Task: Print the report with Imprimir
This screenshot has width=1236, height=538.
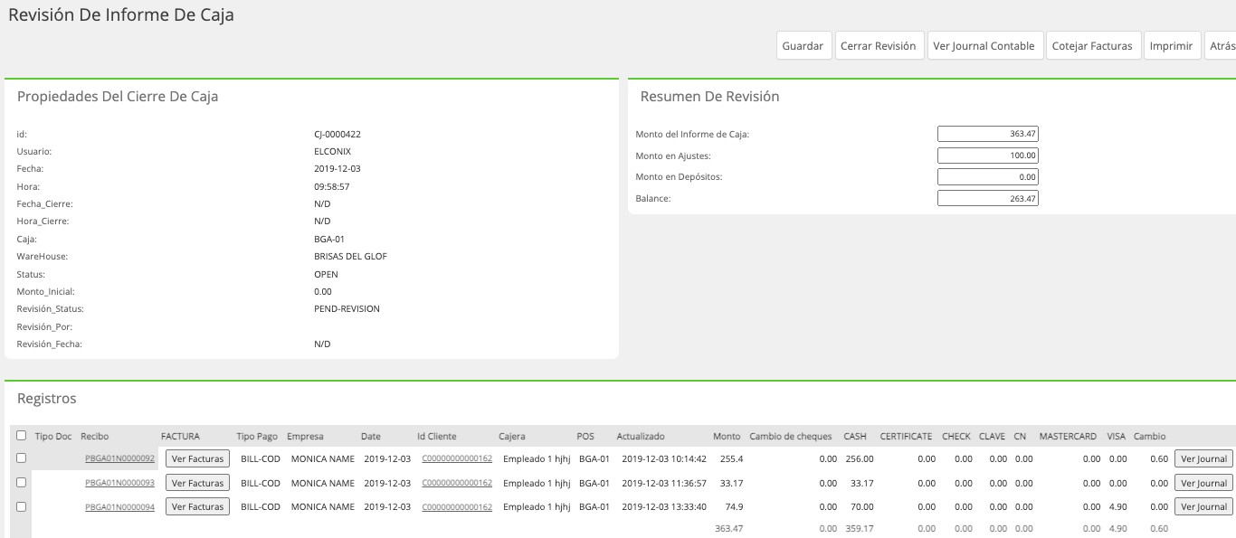Action: (x=1171, y=46)
